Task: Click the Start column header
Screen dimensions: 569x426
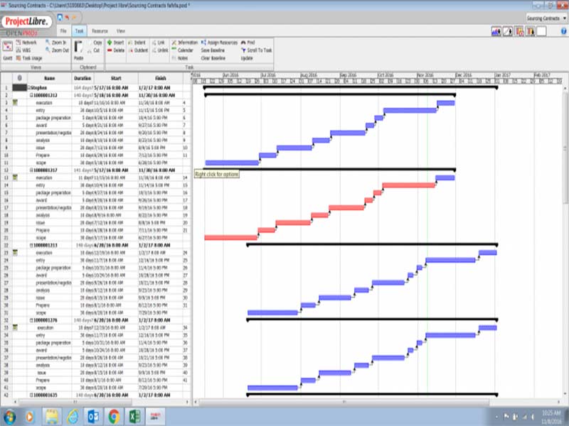Action: point(116,78)
